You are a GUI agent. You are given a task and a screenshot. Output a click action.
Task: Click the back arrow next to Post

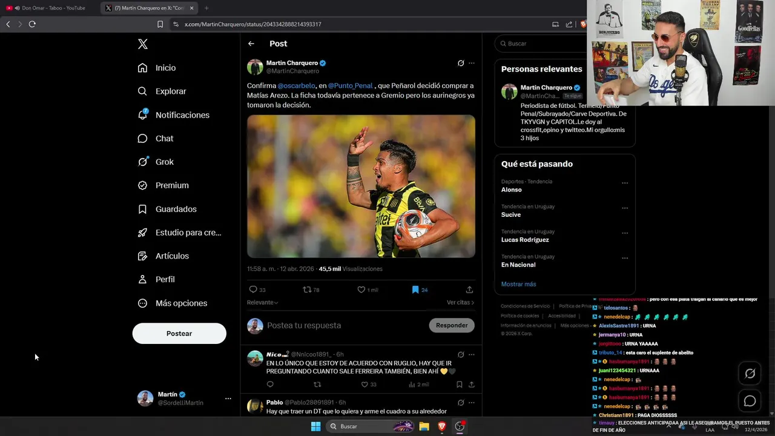tap(251, 44)
